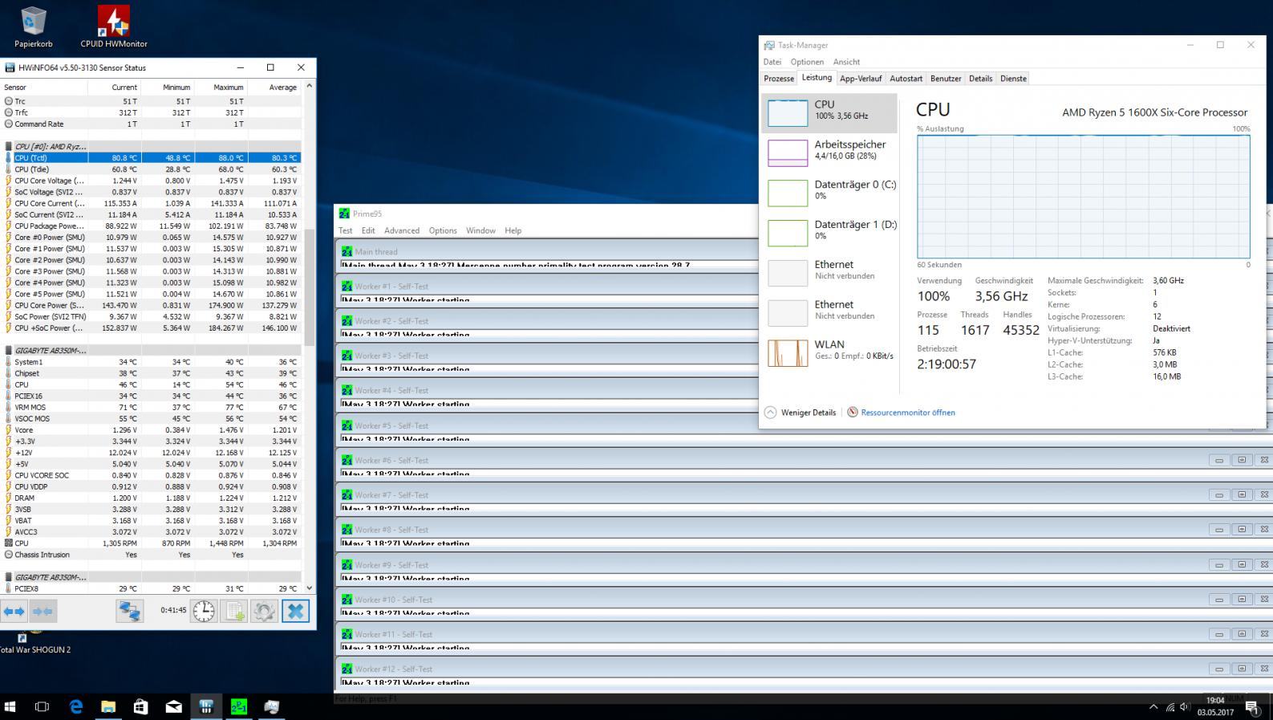
Task: Open Prime95 Advanced menu
Action: (x=402, y=230)
